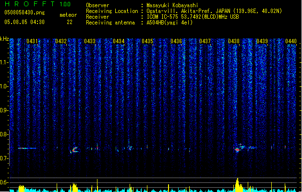The image size is (302, 192).
Task: Click the Observer field label
Action: pos(97,5)
